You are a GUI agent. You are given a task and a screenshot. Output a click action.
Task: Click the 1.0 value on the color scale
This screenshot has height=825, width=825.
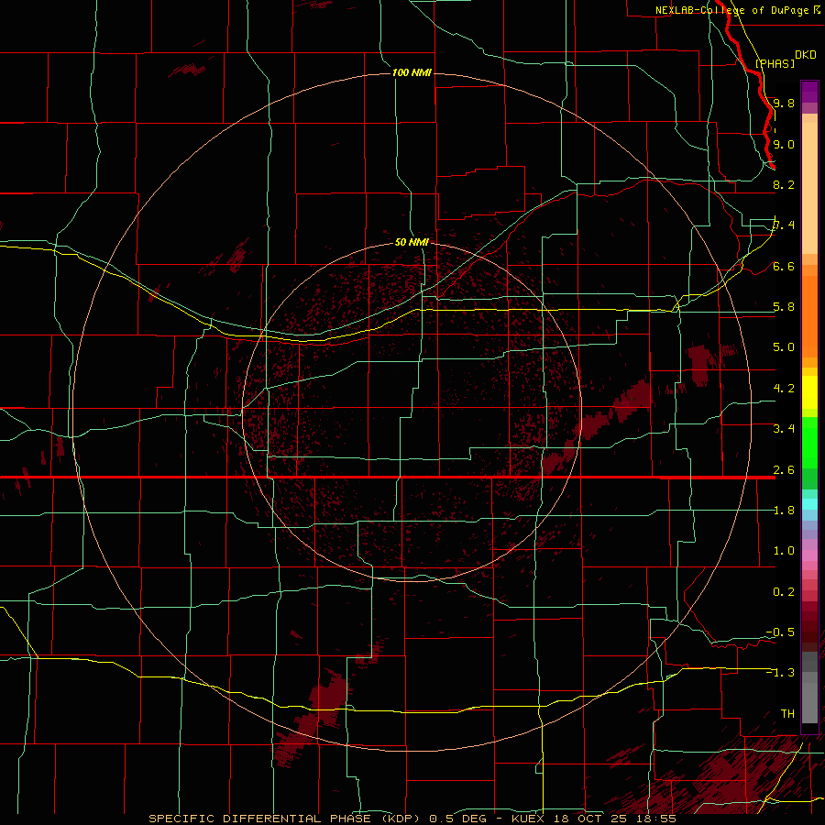pos(784,551)
